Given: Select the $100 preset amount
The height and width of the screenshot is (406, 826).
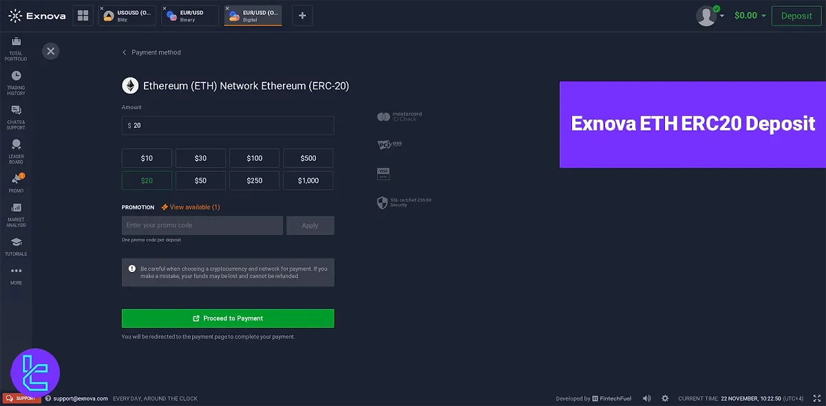Looking at the screenshot, I should pyautogui.click(x=254, y=157).
